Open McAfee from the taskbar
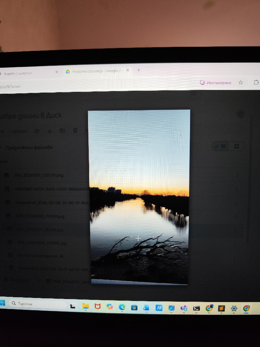 coord(97,306)
